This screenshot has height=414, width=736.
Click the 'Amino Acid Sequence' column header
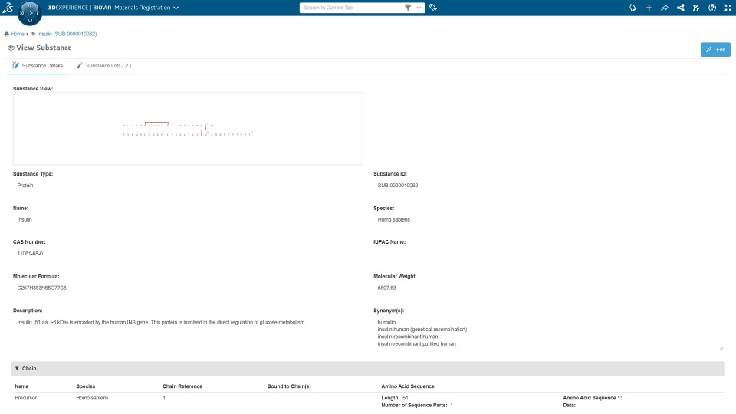click(x=407, y=386)
